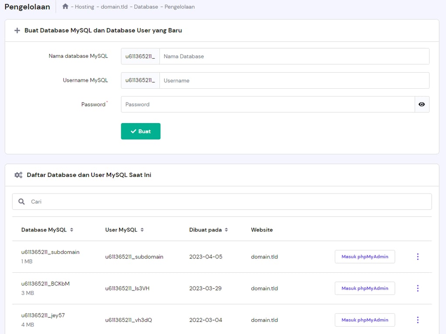Image resolution: width=446 pixels, height=334 pixels.
Task: Click the plus icon beside 'Buat Database MySQL' heading
Action: (x=17, y=30)
